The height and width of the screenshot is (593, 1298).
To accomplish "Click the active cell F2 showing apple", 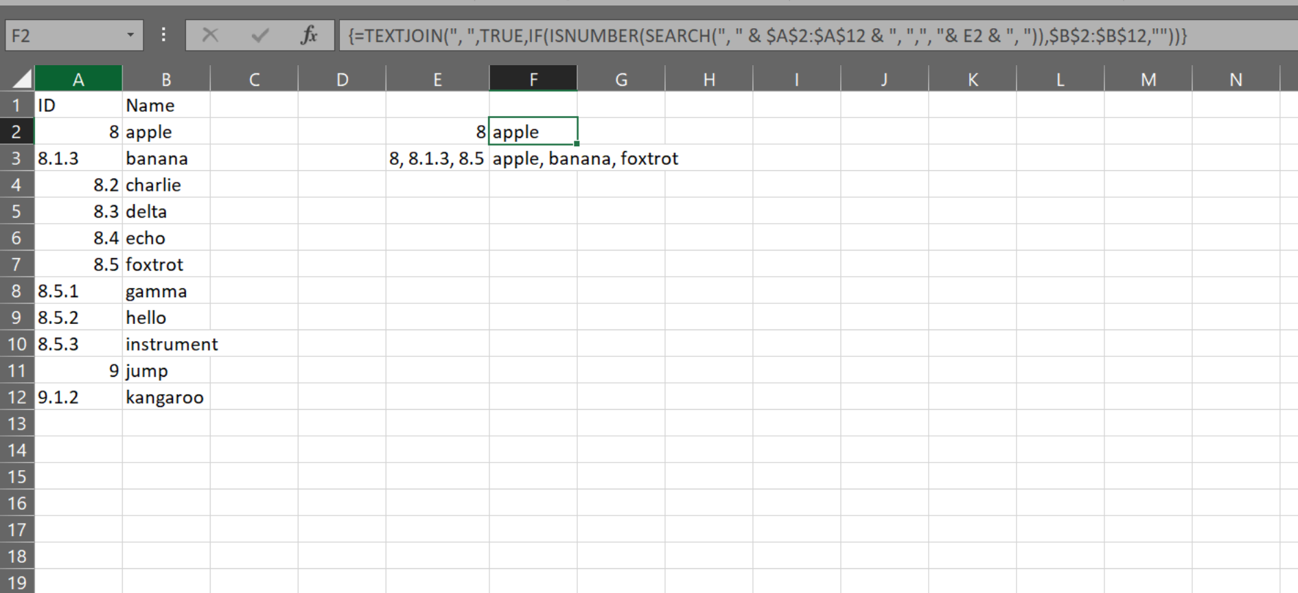I will pyautogui.click(x=533, y=131).
